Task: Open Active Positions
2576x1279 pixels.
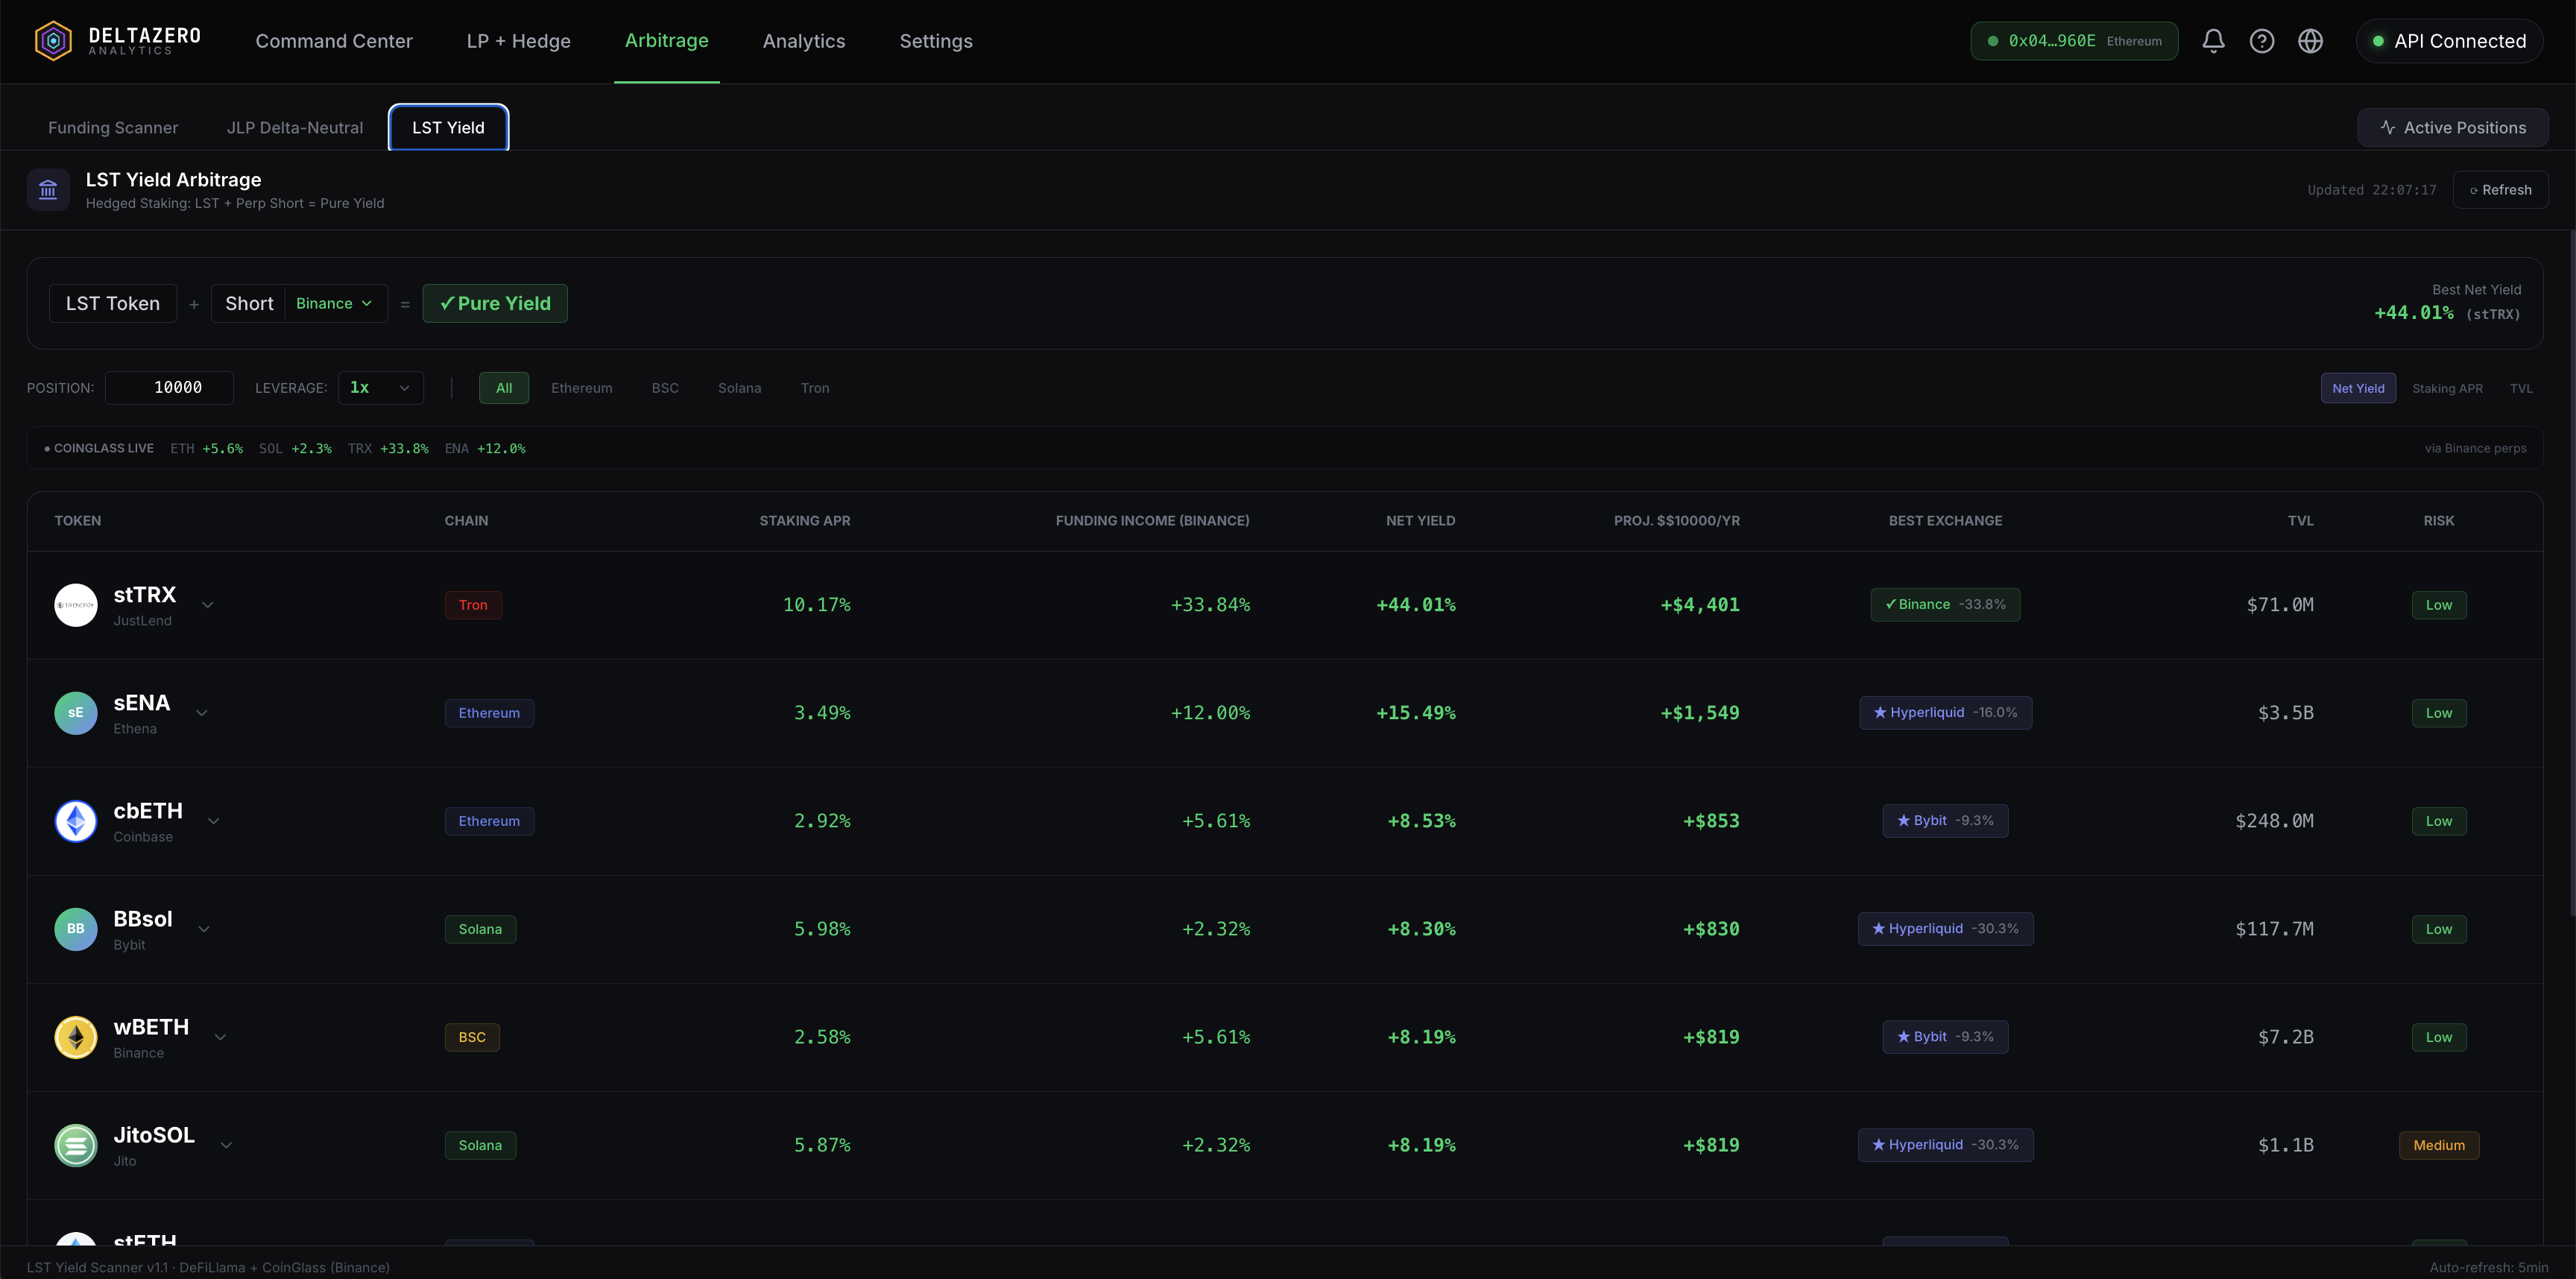Action: [2452, 128]
